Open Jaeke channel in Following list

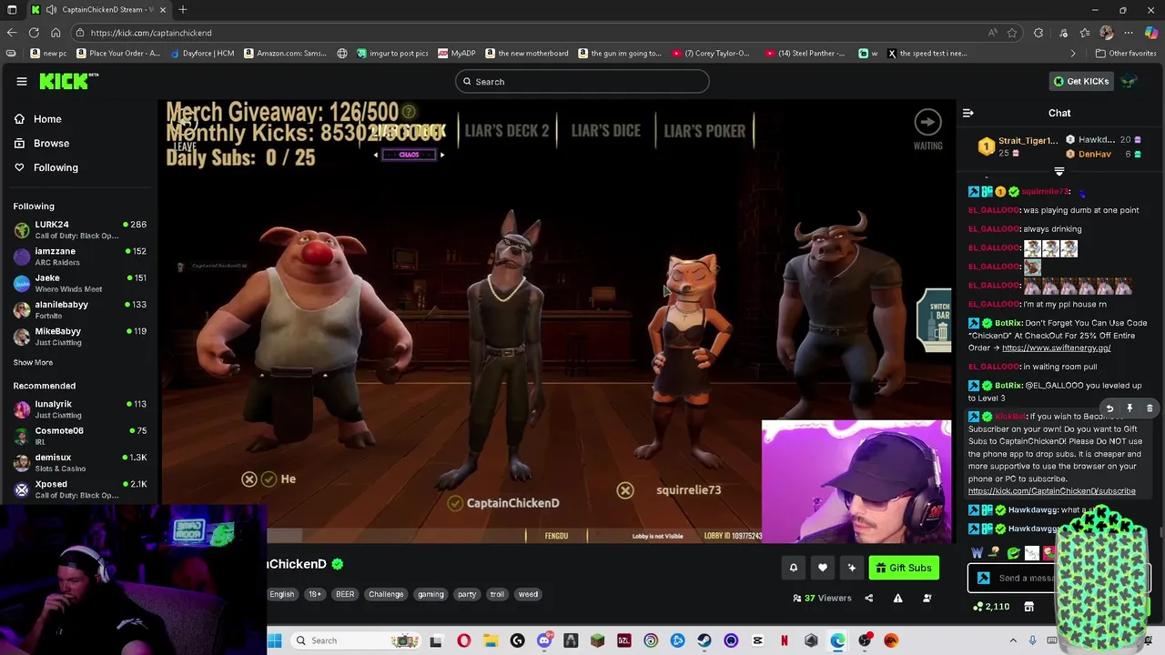79,283
